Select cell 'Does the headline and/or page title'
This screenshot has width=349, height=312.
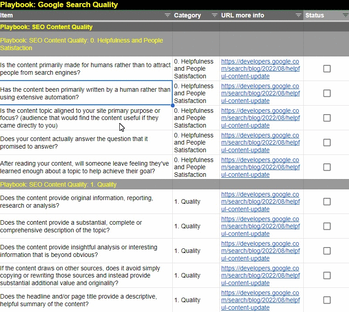pyautogui.click(x=86, y=300)
